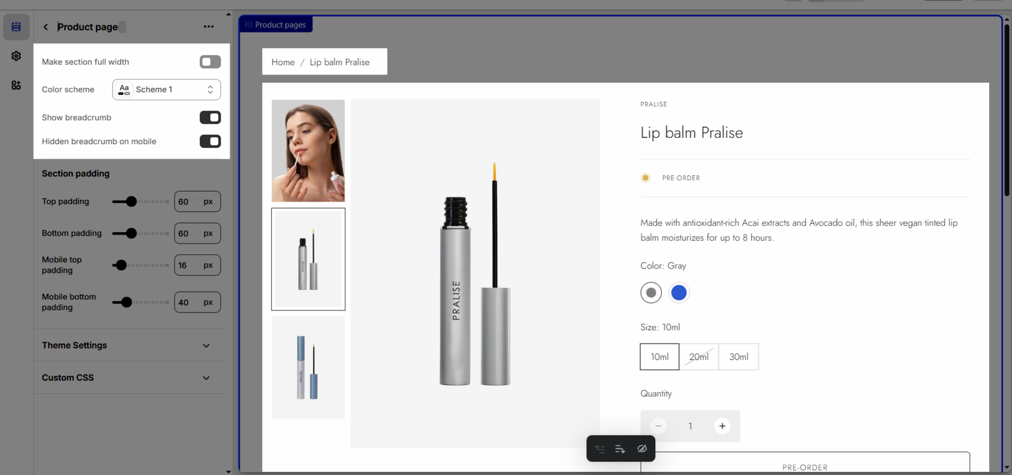Expand the Custom CSS section
Viewport: 1012px width, 475px height.
coord(126,378)
